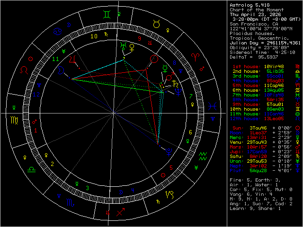Click the large red Mars glyph inside the wheel
This screenshot has width=303, height=227.
170,76
